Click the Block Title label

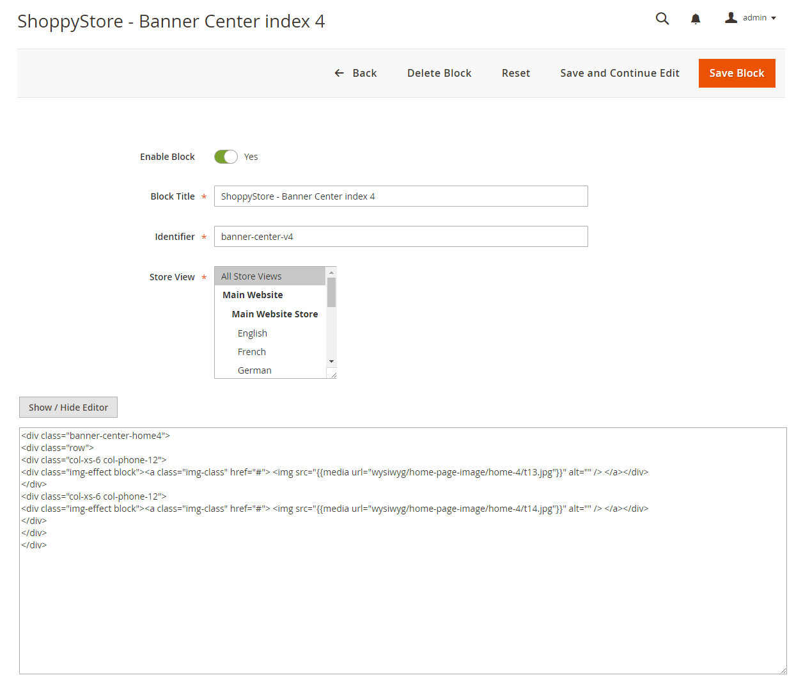[x=173, y=196]
